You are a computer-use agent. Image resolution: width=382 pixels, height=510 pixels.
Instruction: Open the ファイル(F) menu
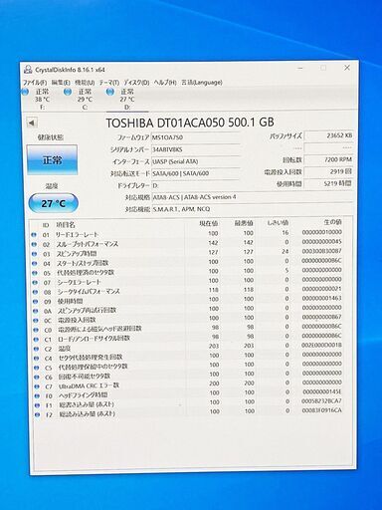[x=35, y=83]
